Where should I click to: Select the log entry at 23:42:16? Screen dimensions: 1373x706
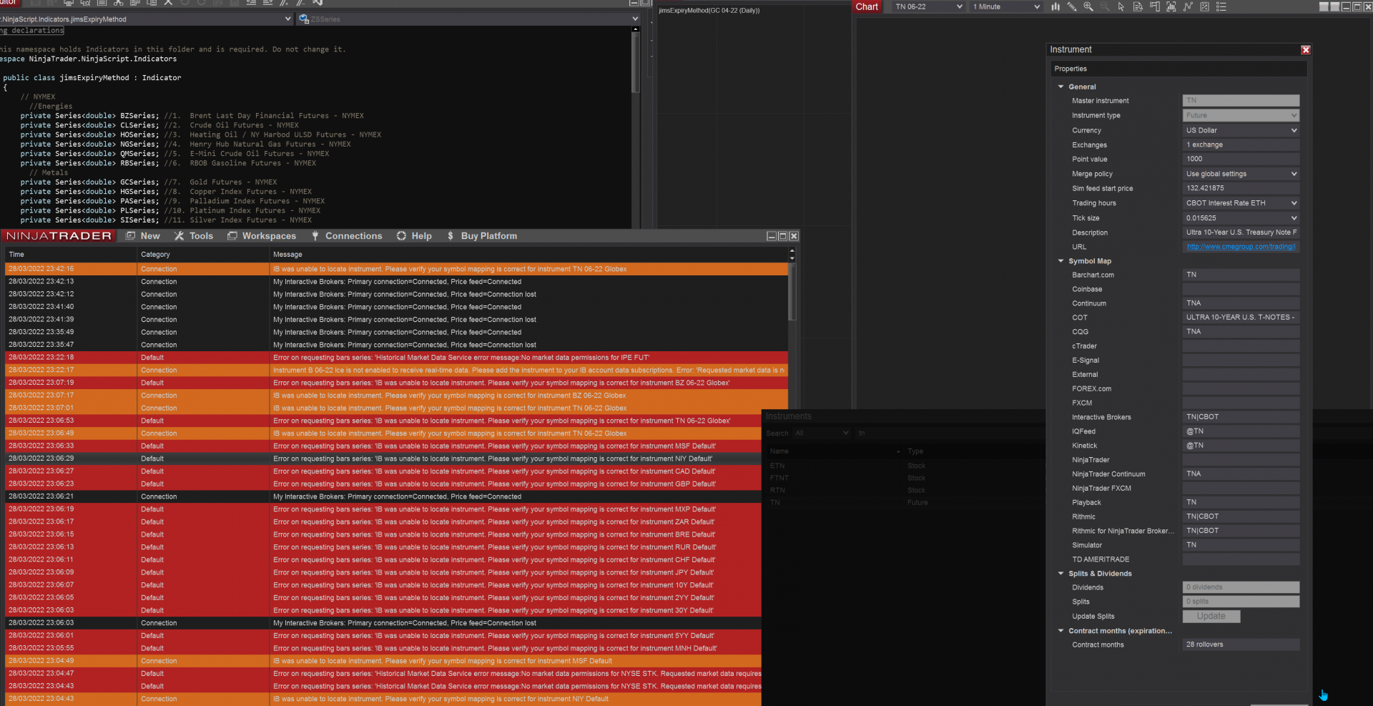396,269
